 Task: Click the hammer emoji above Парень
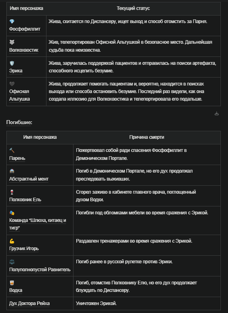(x=12, y=150)
